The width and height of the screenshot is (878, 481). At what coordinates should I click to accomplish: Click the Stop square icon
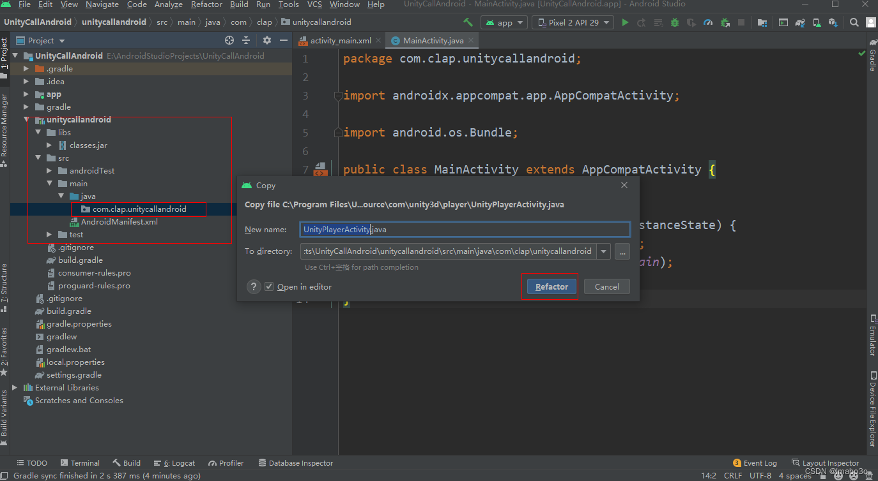(741, 22)
